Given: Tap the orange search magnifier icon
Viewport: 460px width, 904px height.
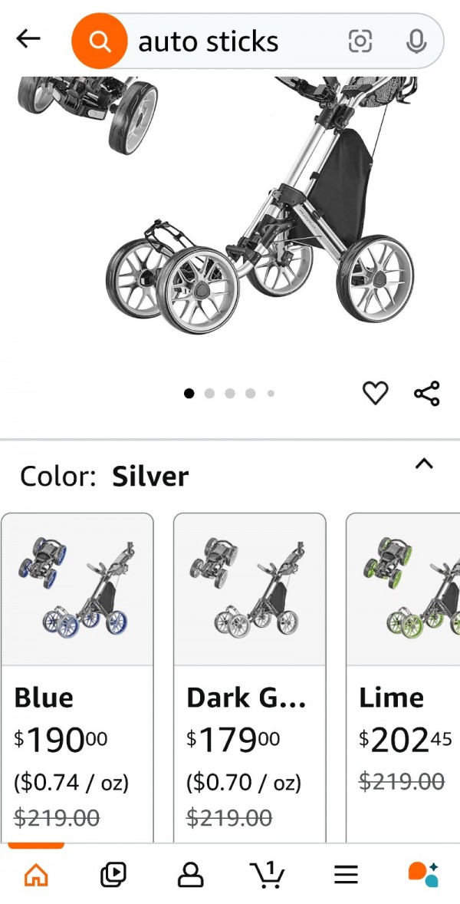Looking at the screenshot, I should tap(100, 40).
